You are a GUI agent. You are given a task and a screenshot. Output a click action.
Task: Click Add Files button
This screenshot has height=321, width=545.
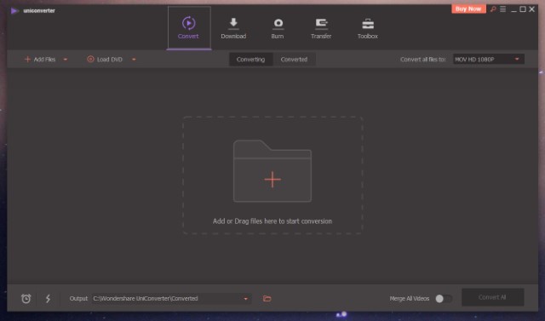pyautogui.click(x=40, y=60)
